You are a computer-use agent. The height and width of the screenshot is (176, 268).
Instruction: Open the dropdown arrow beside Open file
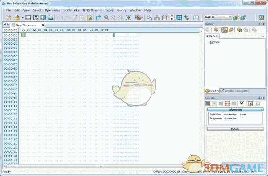(x=22, y=17)
